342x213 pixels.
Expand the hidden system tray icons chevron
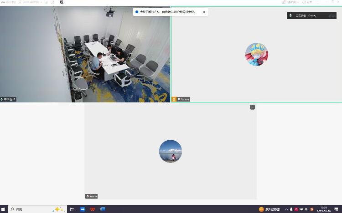point(286,209)
